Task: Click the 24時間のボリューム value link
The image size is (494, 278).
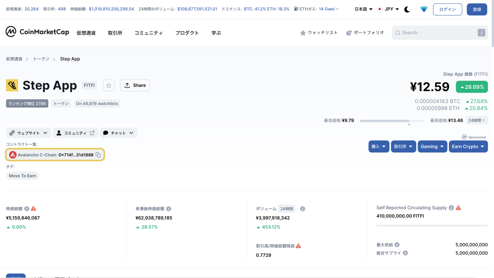Action: (x=197, y=9)
